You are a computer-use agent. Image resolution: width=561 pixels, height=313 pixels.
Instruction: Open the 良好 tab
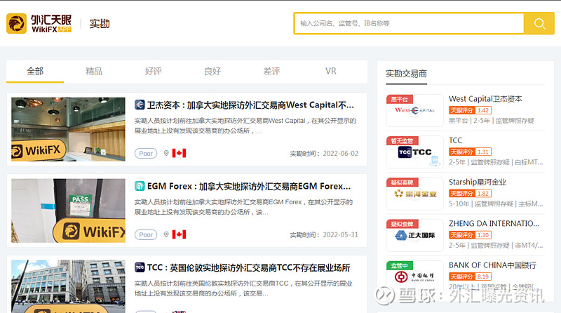pos(212,72)
